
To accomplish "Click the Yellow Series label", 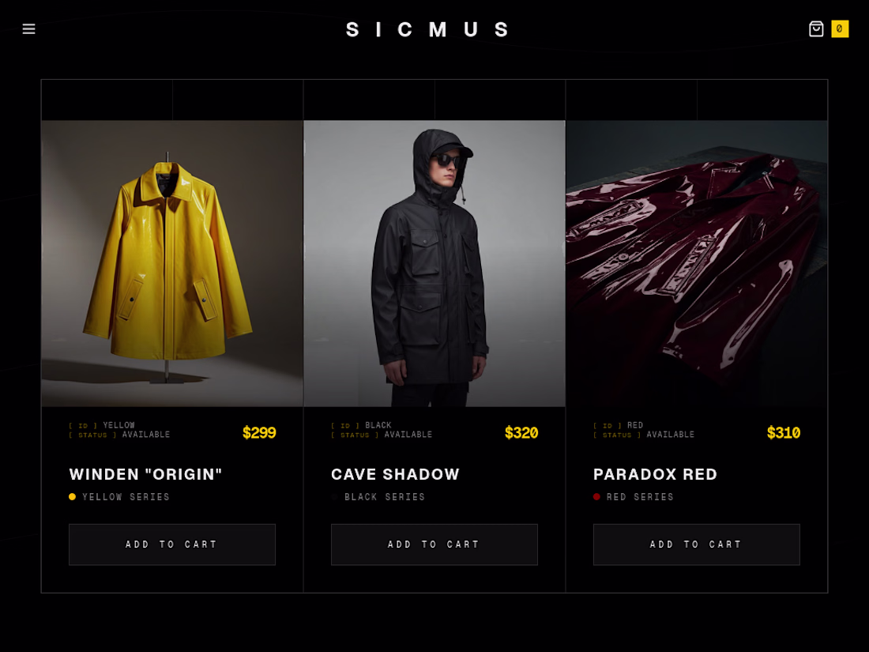I will [126, 497].
